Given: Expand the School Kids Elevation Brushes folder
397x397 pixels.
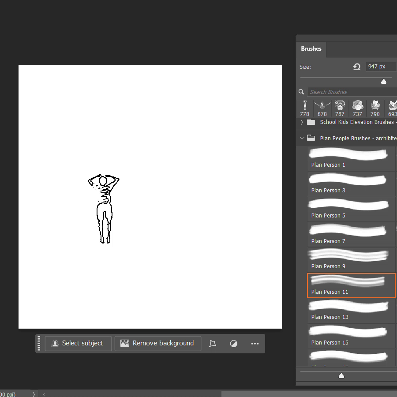Looking at the screenshot, I should point(302,122).
